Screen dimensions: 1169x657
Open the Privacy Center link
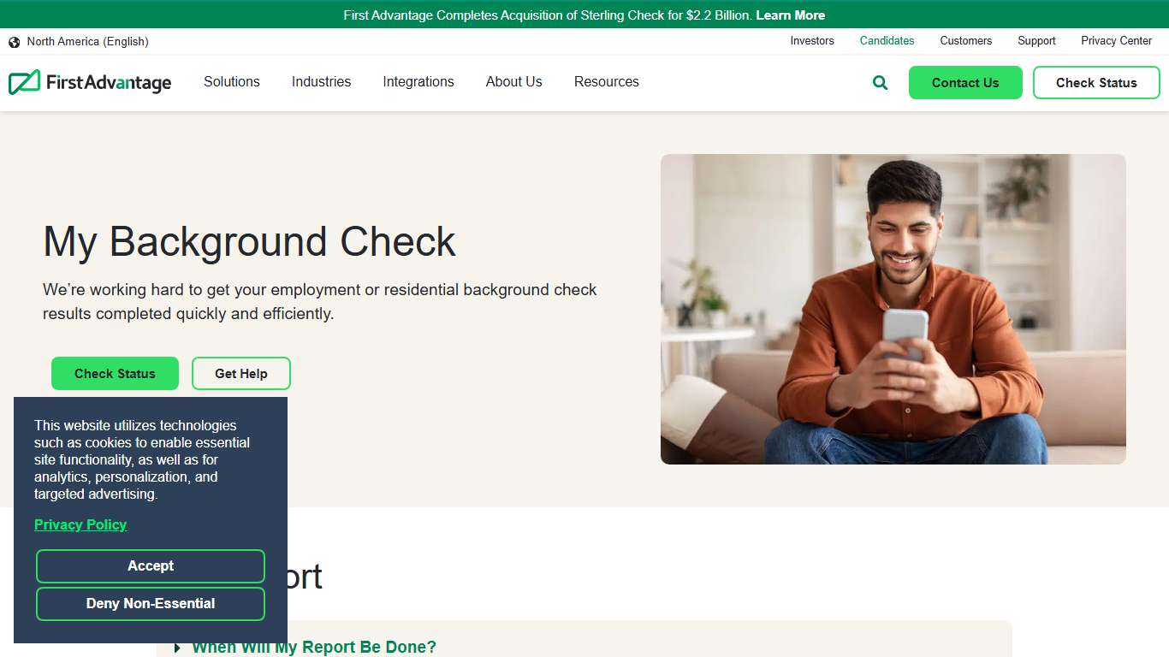point(1116,41)
